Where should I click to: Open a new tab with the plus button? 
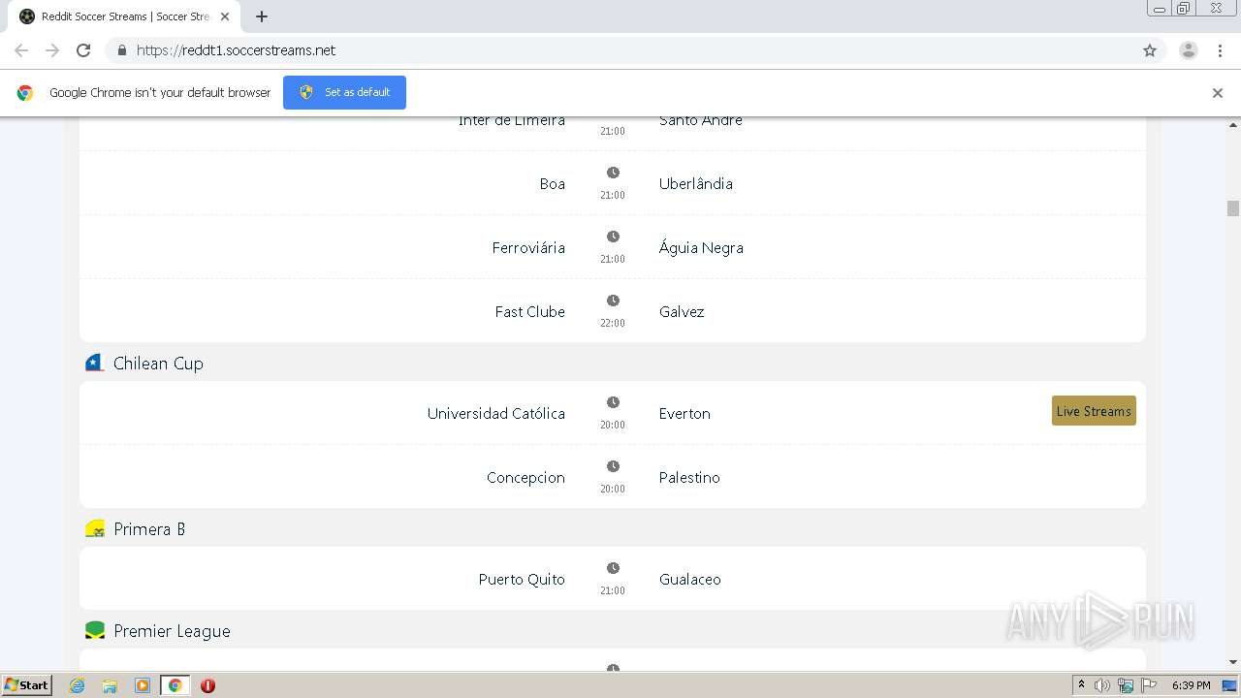click(x=262, y=16)
